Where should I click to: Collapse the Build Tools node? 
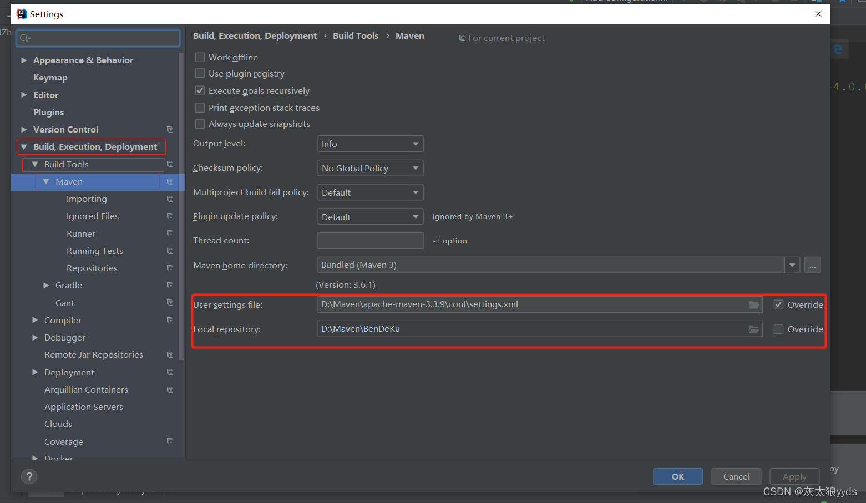(x=35, y=164)
